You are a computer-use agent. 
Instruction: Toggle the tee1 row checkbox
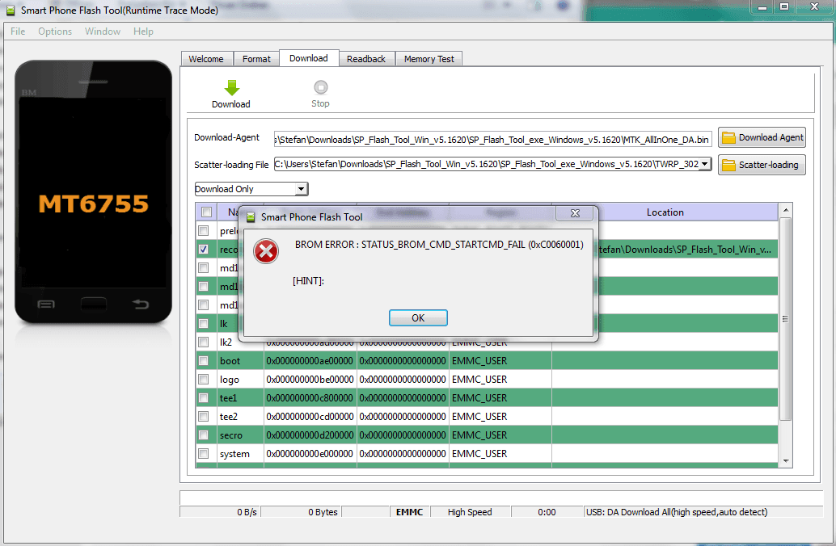pos(203,398)
